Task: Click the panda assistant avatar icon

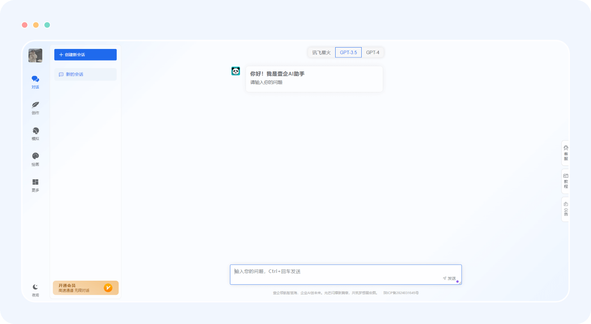Action: pos(236,71)
